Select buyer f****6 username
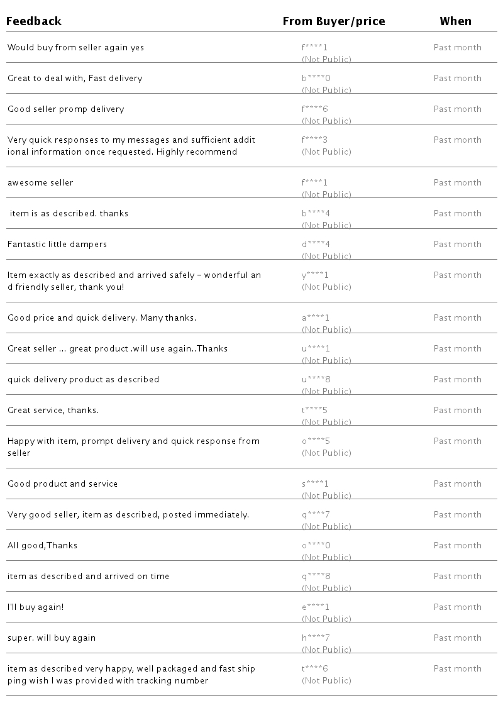This screenshot has width=503, height=708. [315, 109]
